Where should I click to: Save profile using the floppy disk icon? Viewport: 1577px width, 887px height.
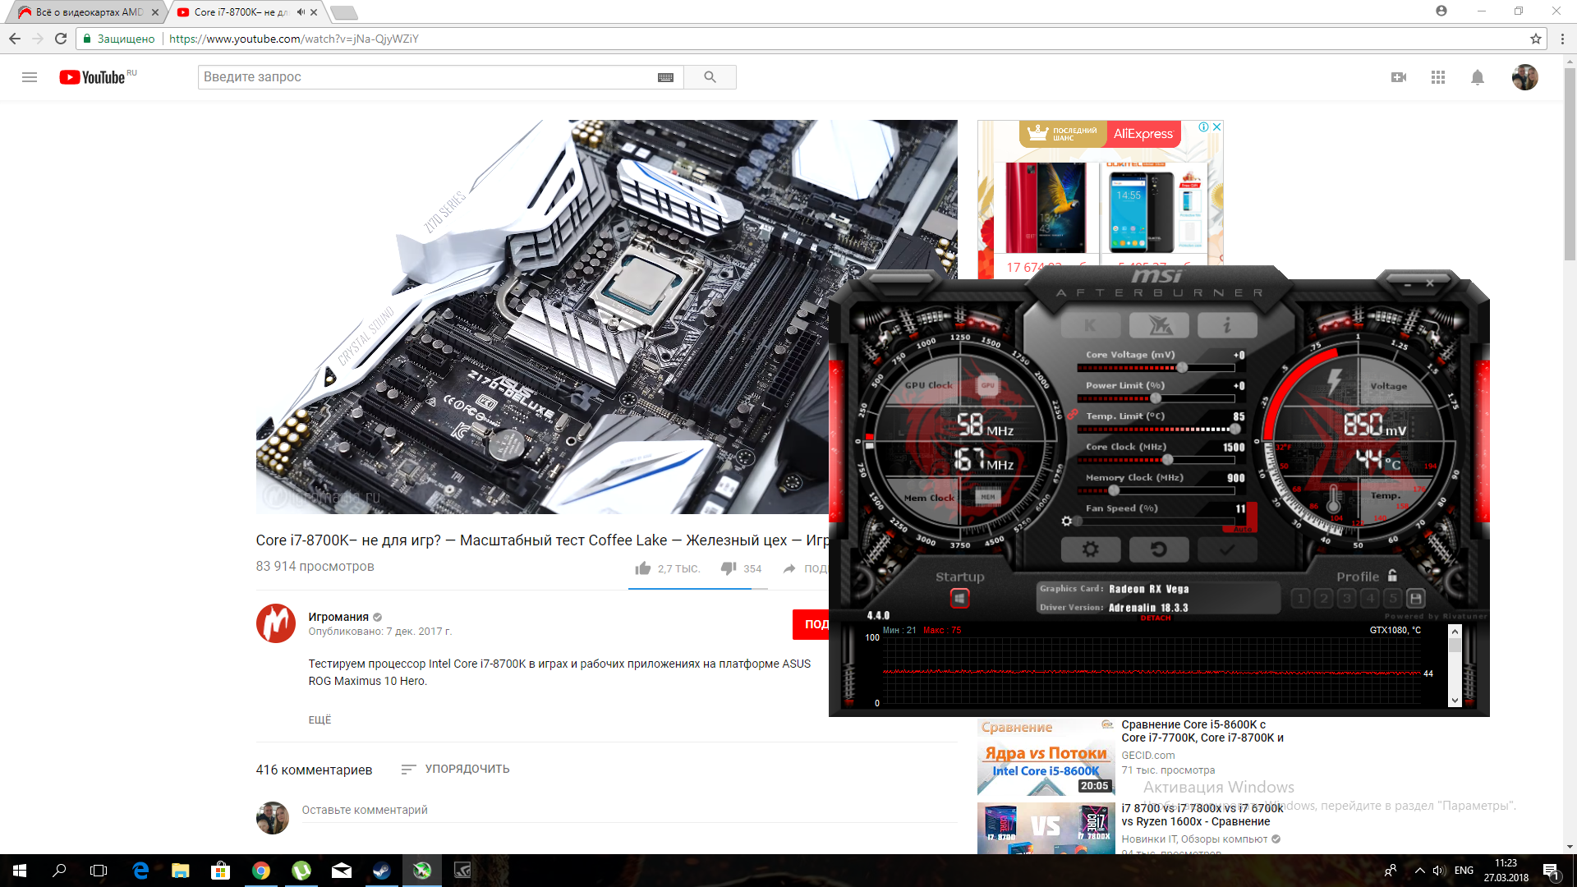point(1415,598)
